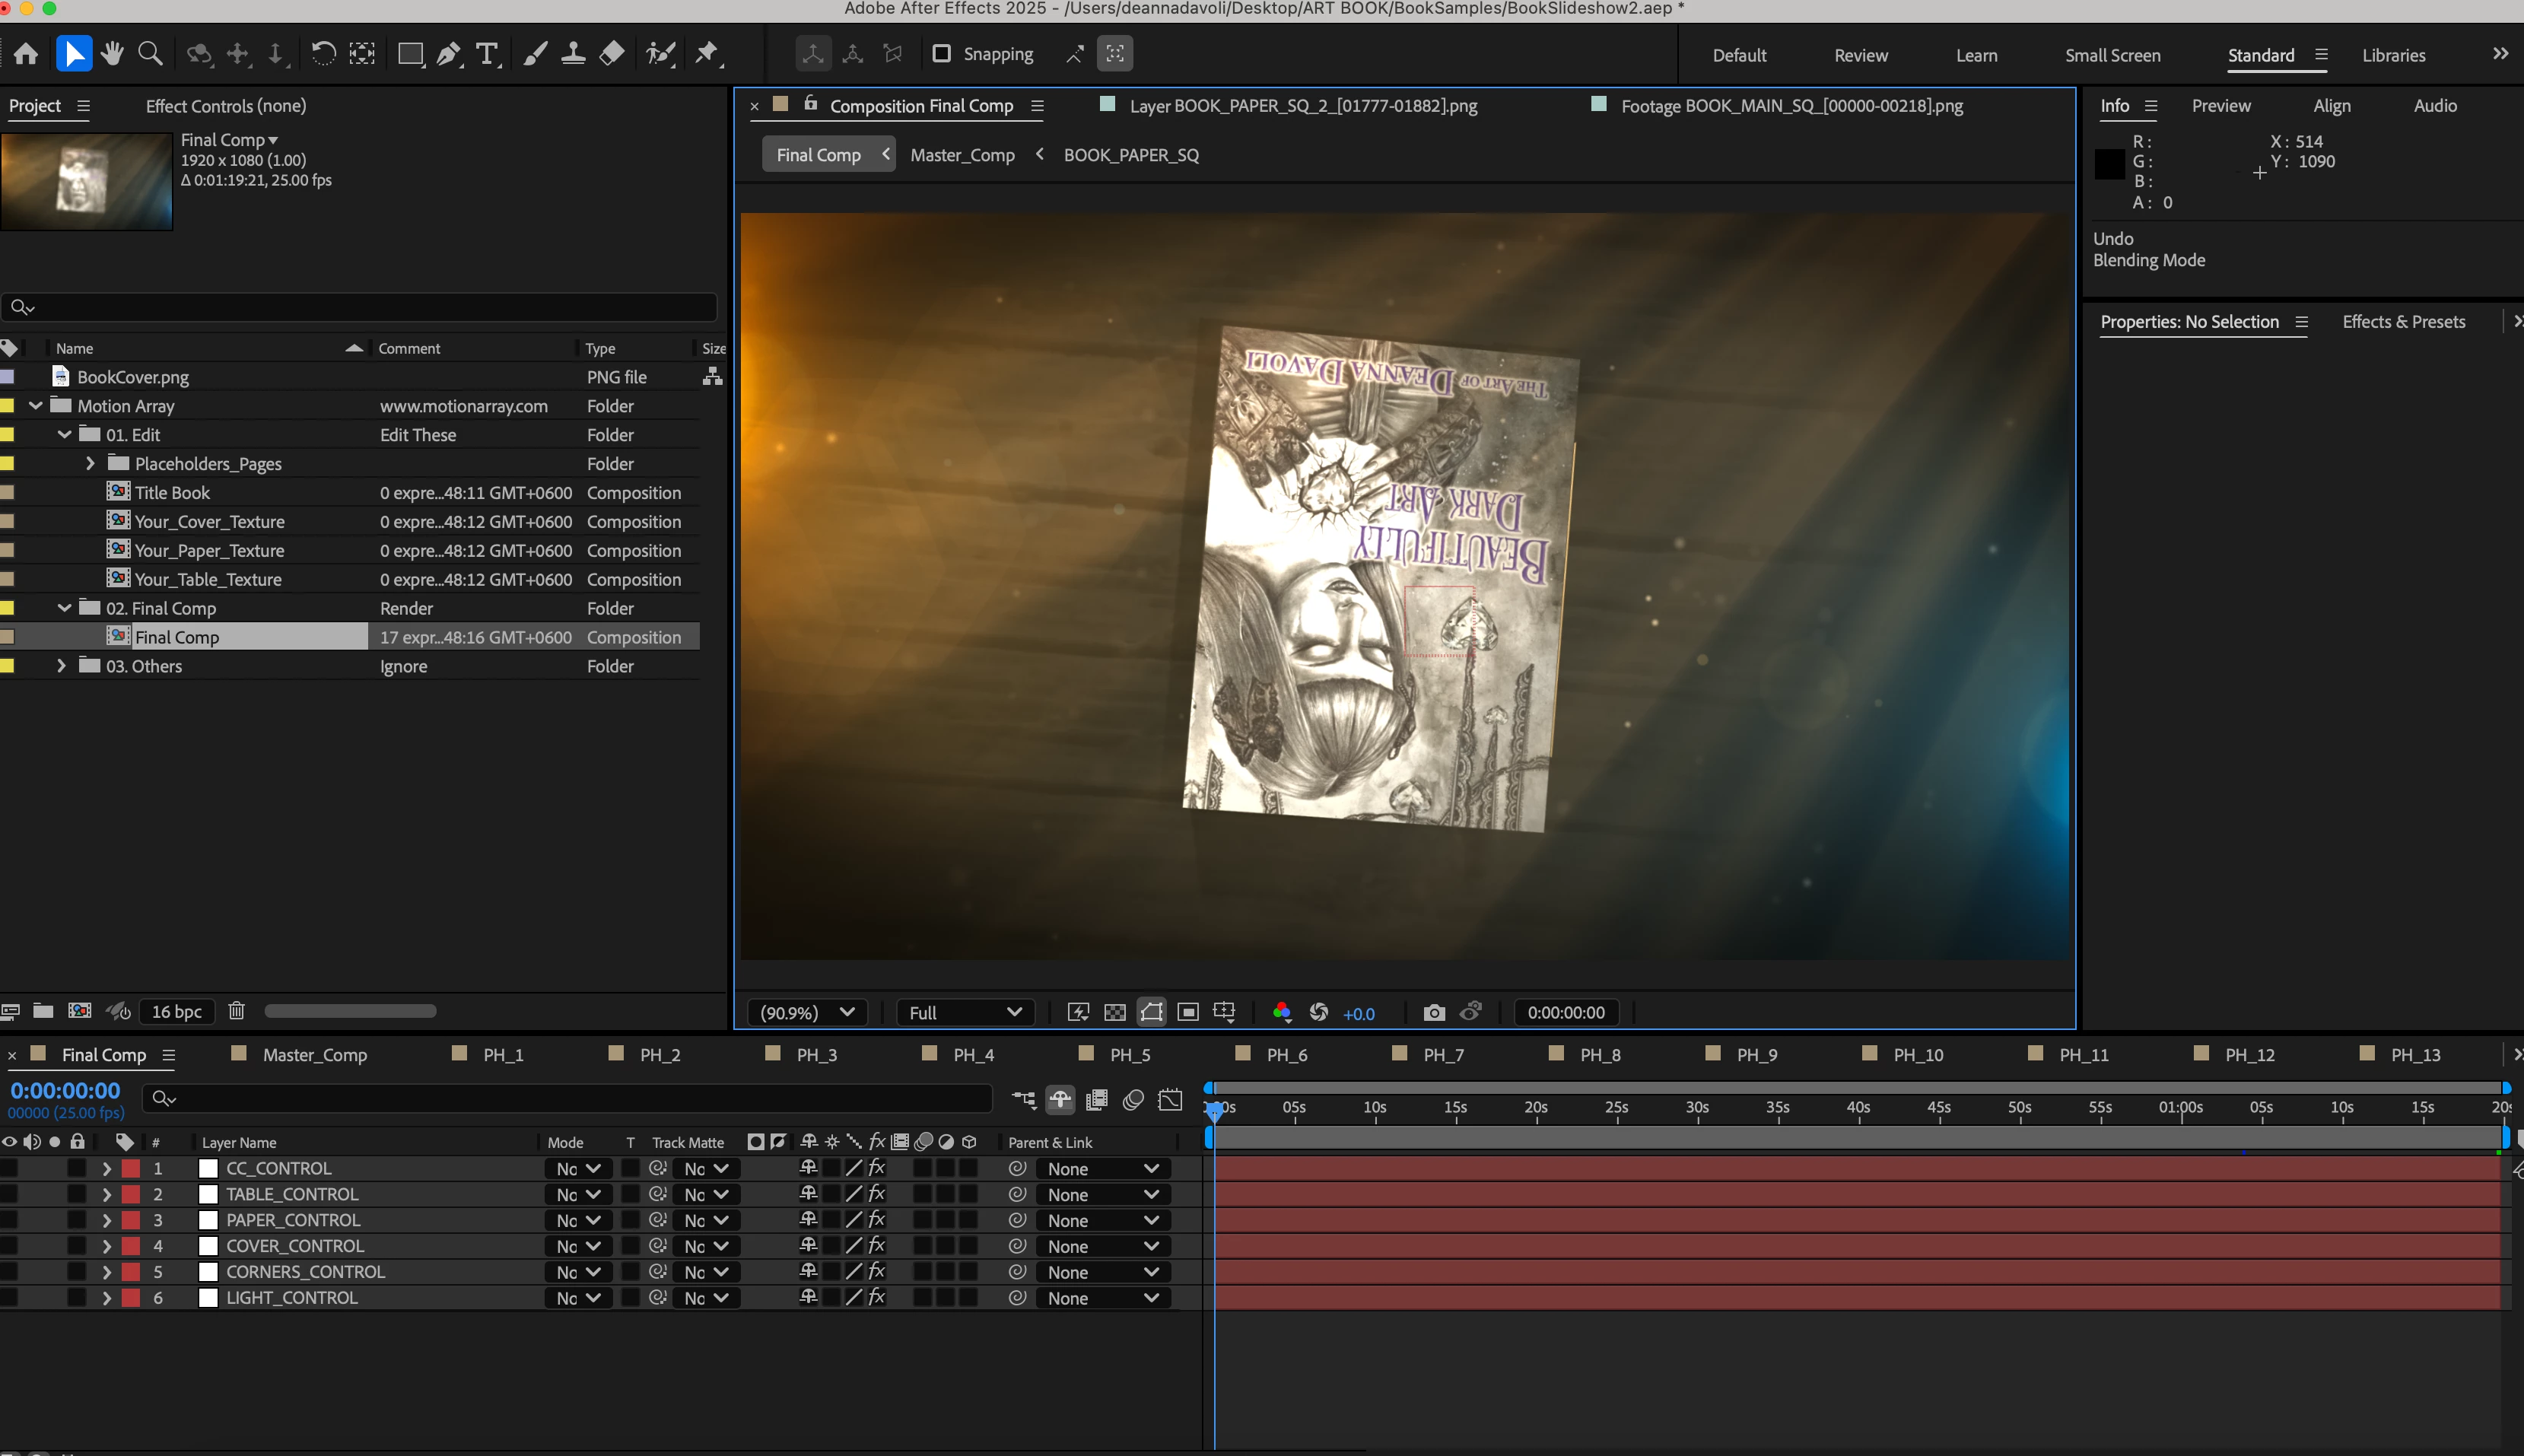The image size is (2524, 1456).
Task: Select the Horizontal Type tool
Action: (x=487, y=54)
